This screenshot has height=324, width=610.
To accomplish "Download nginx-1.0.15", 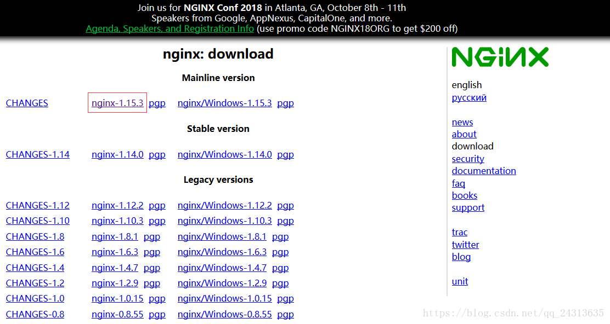I will [x=117, y=299].
